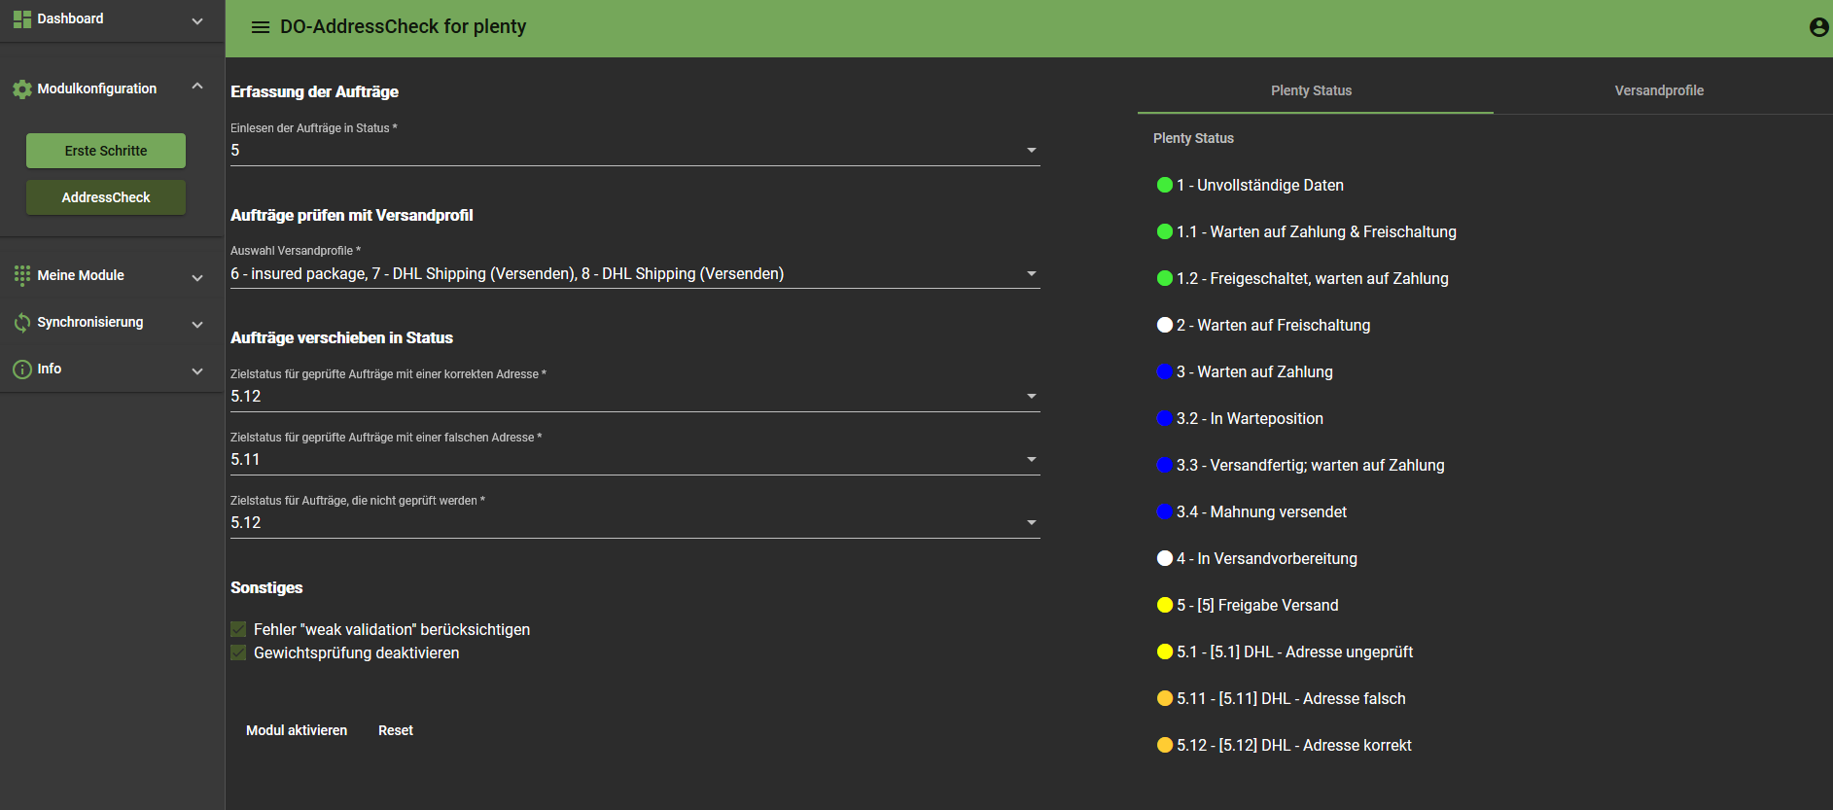Switch to the Versandprofile tab

click(1658, 90)
